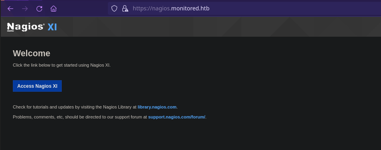
Task: Click the shield tracking protection icon
Action: (x=114, y=9)
